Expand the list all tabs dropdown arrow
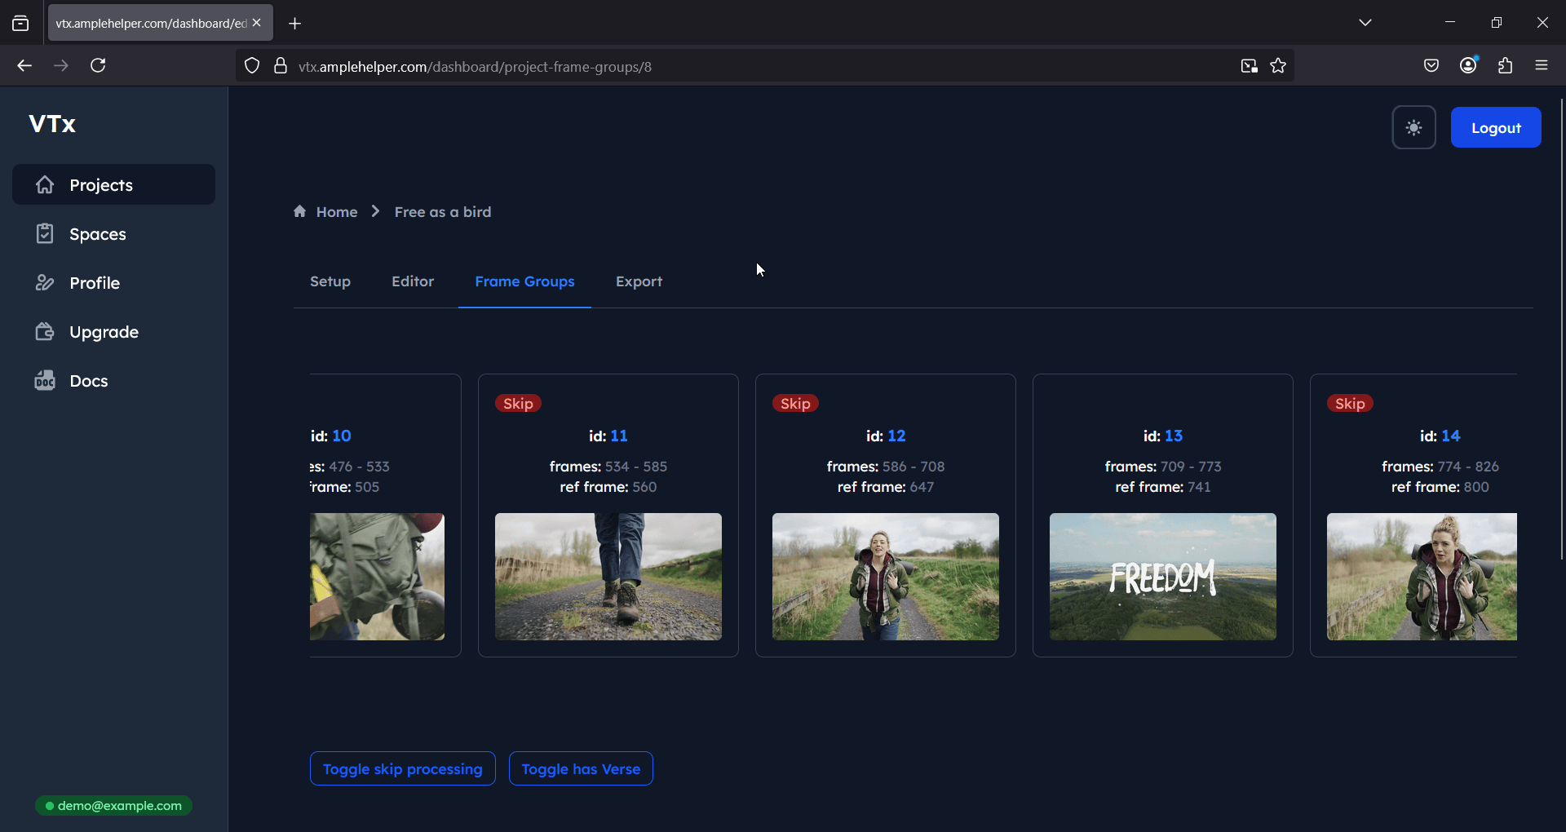The height and width of the screenshot is (832, 1566). [x=1365, y=23]
